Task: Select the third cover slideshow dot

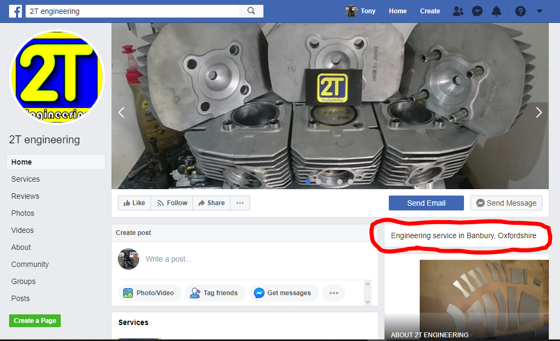Action: coord(329,182)
